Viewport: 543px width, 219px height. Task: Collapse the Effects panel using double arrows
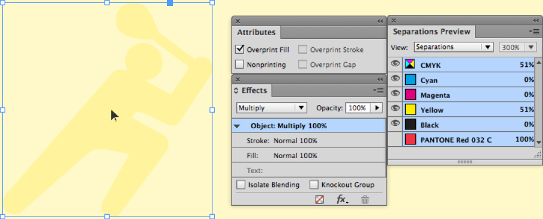click(380, 79)
